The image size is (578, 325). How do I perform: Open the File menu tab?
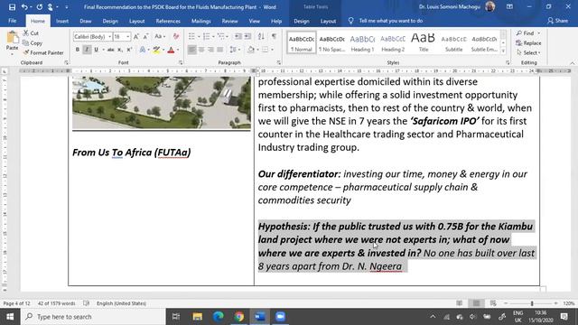tap(12, 21)
